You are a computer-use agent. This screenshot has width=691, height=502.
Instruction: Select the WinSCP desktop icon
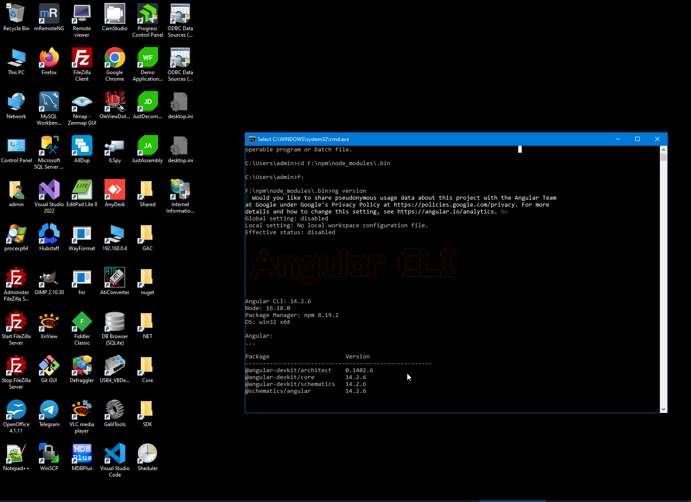point(49,457)
